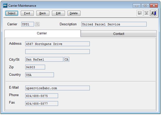Click the Country label
This screenshot has height=115, width=161.
tap(15, 75)
